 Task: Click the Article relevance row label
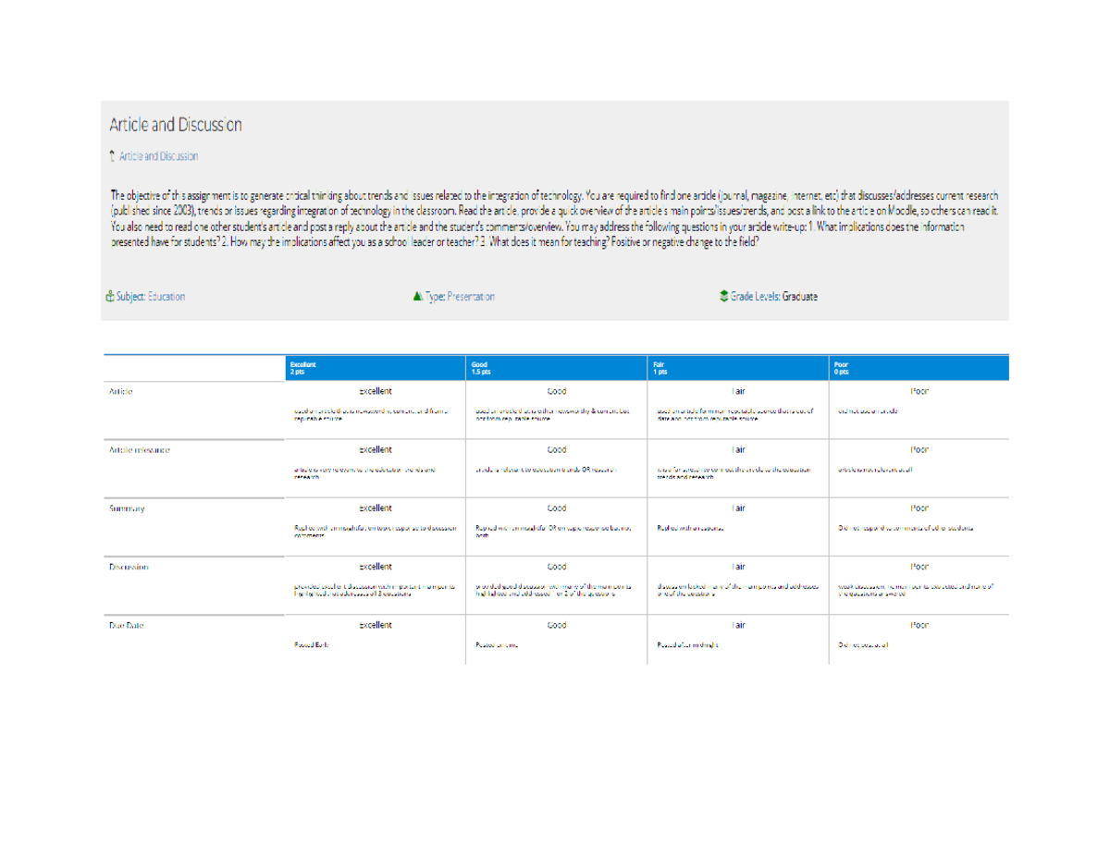click(x=139, y=450)
